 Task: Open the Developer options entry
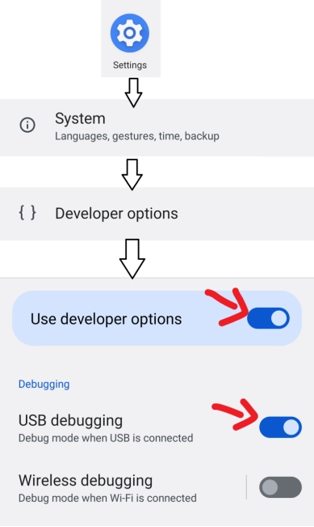click(157, 214)
